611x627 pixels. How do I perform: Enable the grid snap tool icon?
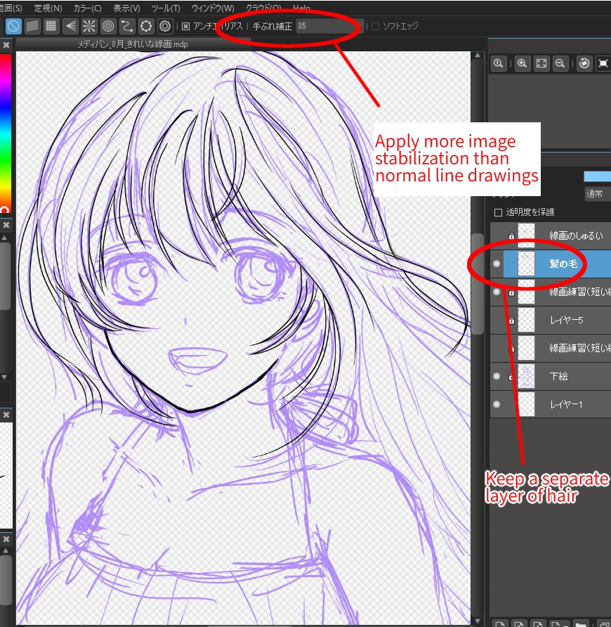[x=51, y=26]
